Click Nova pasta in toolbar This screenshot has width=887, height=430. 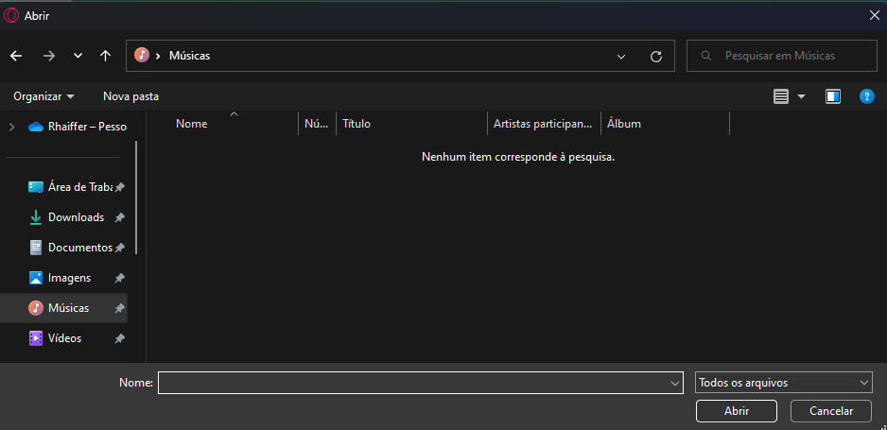130,96
